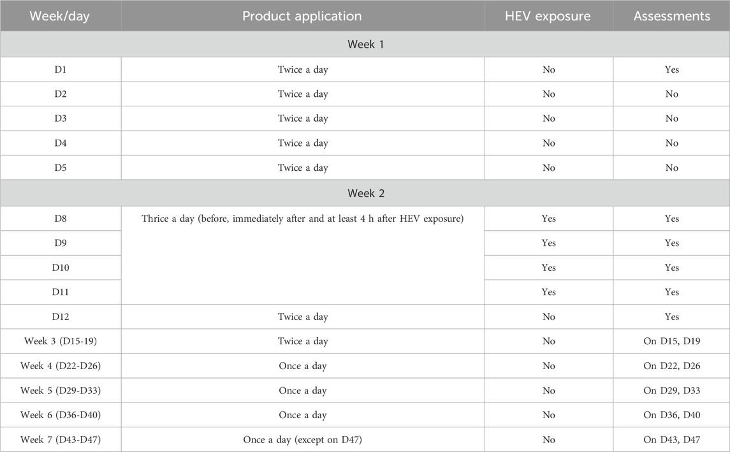This screenshot has width=730, height=452.
Task: Select the D1 row label
Action: (60, 69)
